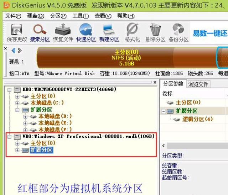Switch to the 浏览文件 tab
The width and height of the screenshot is (228, 195).
(x=198, y=84)
